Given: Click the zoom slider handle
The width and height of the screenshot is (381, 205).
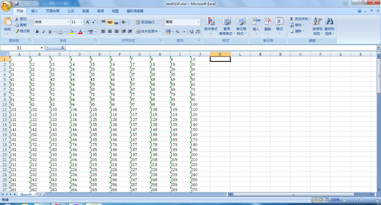Looking at the screenshot, I should (361, 200).
